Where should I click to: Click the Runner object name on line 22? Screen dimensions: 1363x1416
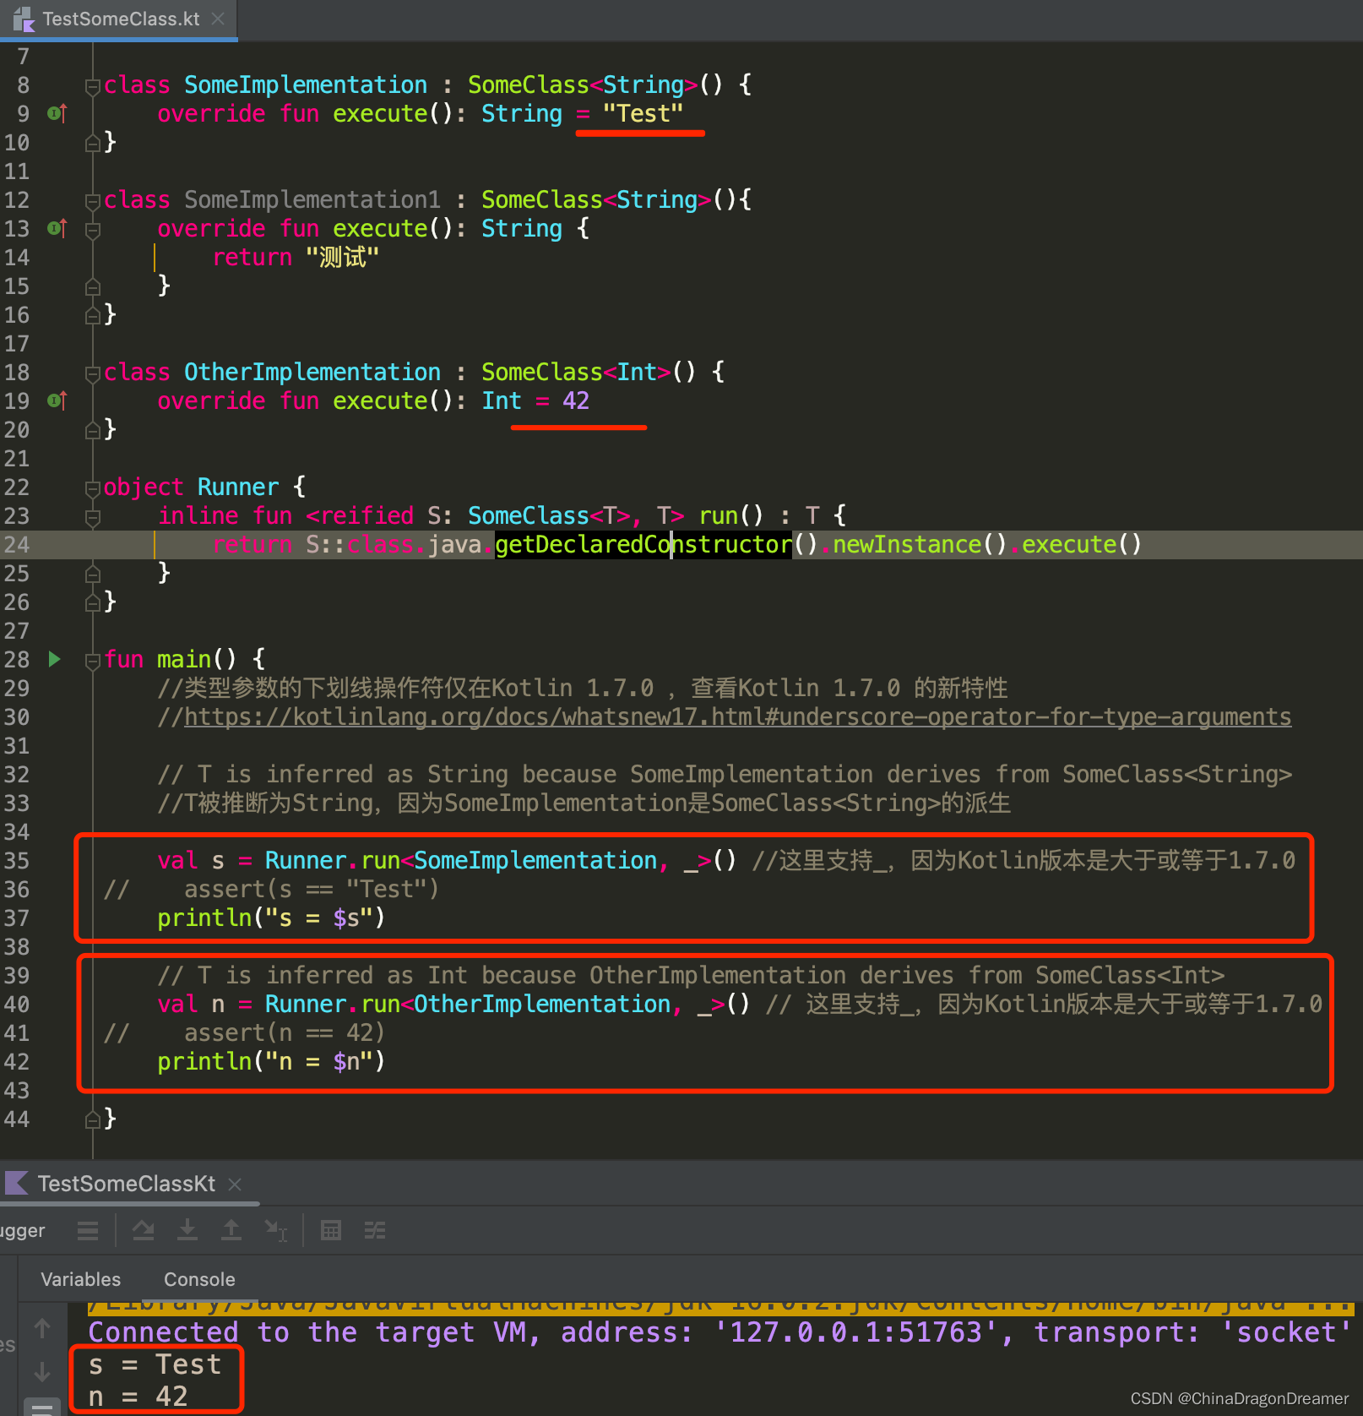click(238, 487)
